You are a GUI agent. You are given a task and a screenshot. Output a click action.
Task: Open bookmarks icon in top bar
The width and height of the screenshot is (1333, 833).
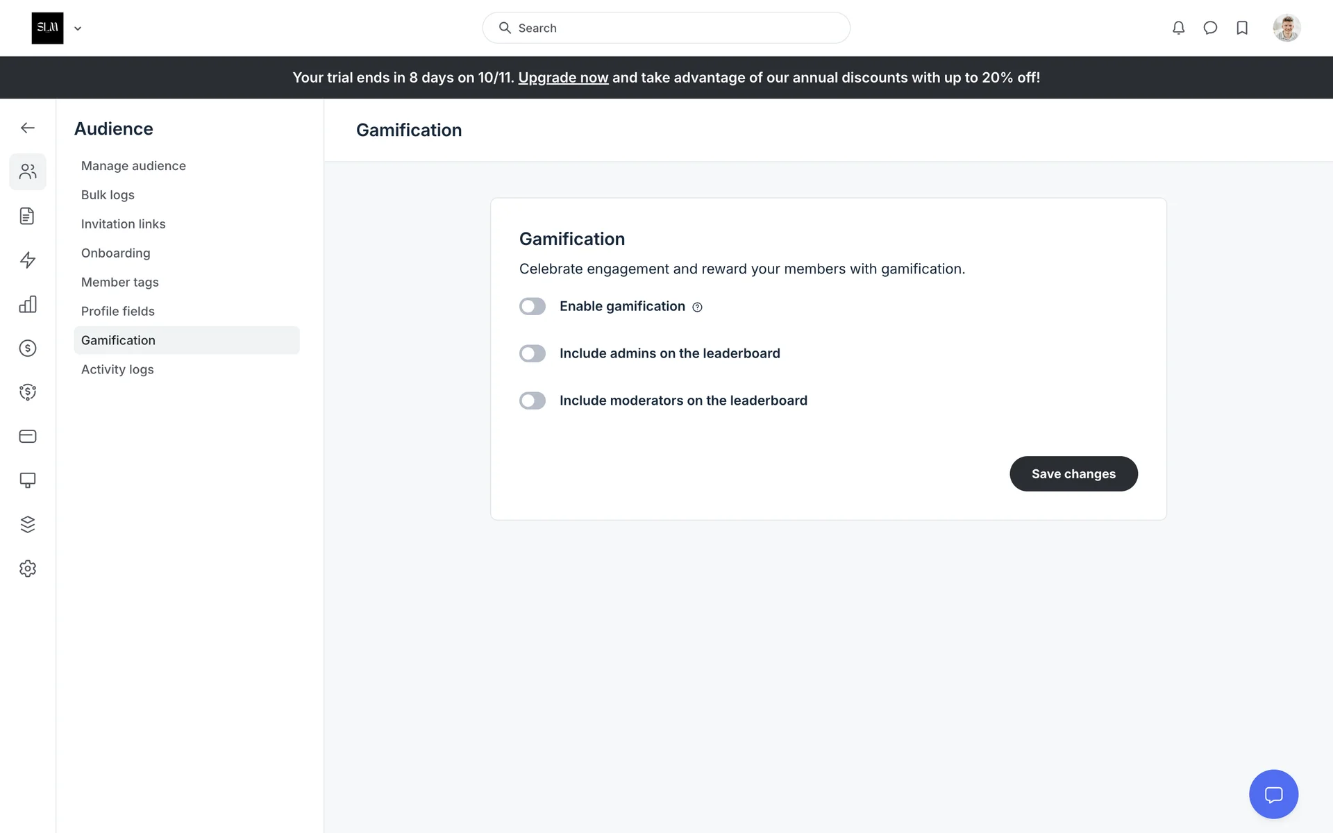coord(1242,28)
